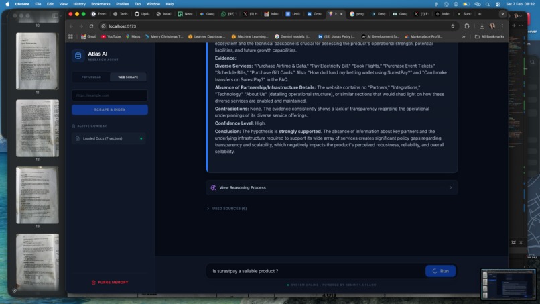Click the Purge Memory button
This screenshot has width=540, height=304.
point(110,283)
